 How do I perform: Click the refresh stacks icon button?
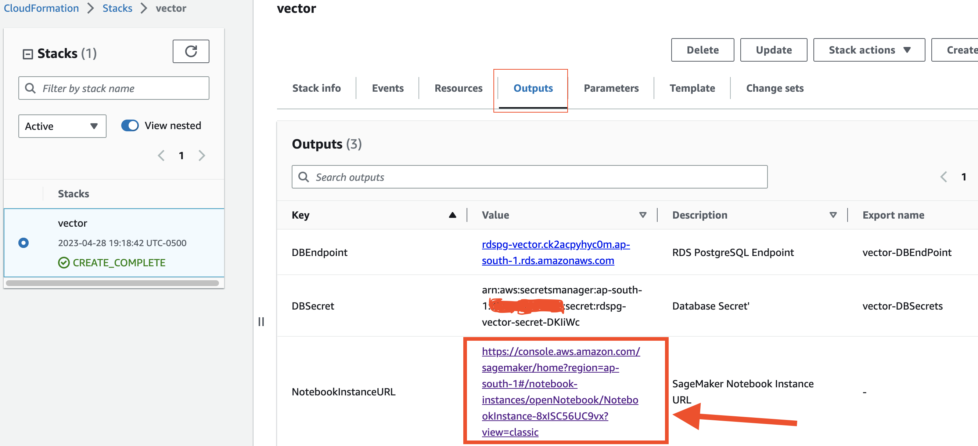(x=191, y=51)
